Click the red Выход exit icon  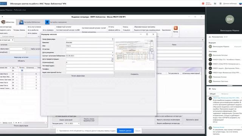point(175,28)
